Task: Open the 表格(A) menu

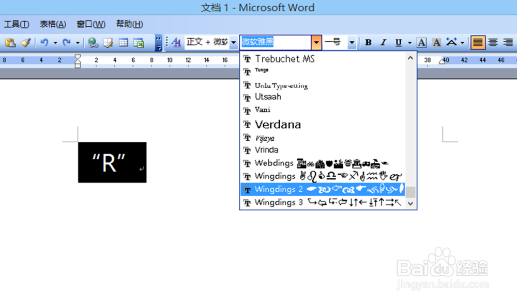Action: pyautogui.click(x=53, y=24)
